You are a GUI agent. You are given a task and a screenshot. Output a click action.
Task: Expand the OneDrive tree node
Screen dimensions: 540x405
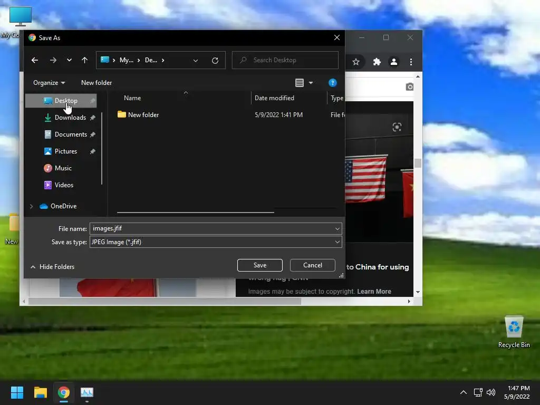[31, 206]
